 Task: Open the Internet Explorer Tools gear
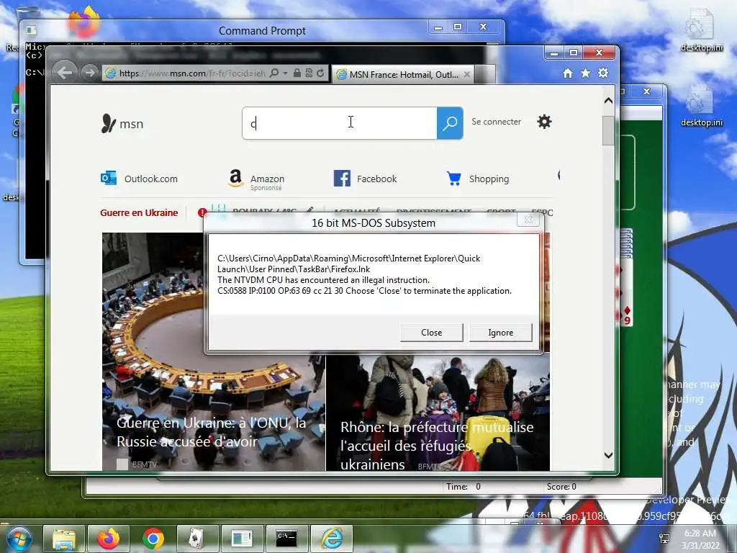point(603,73)
